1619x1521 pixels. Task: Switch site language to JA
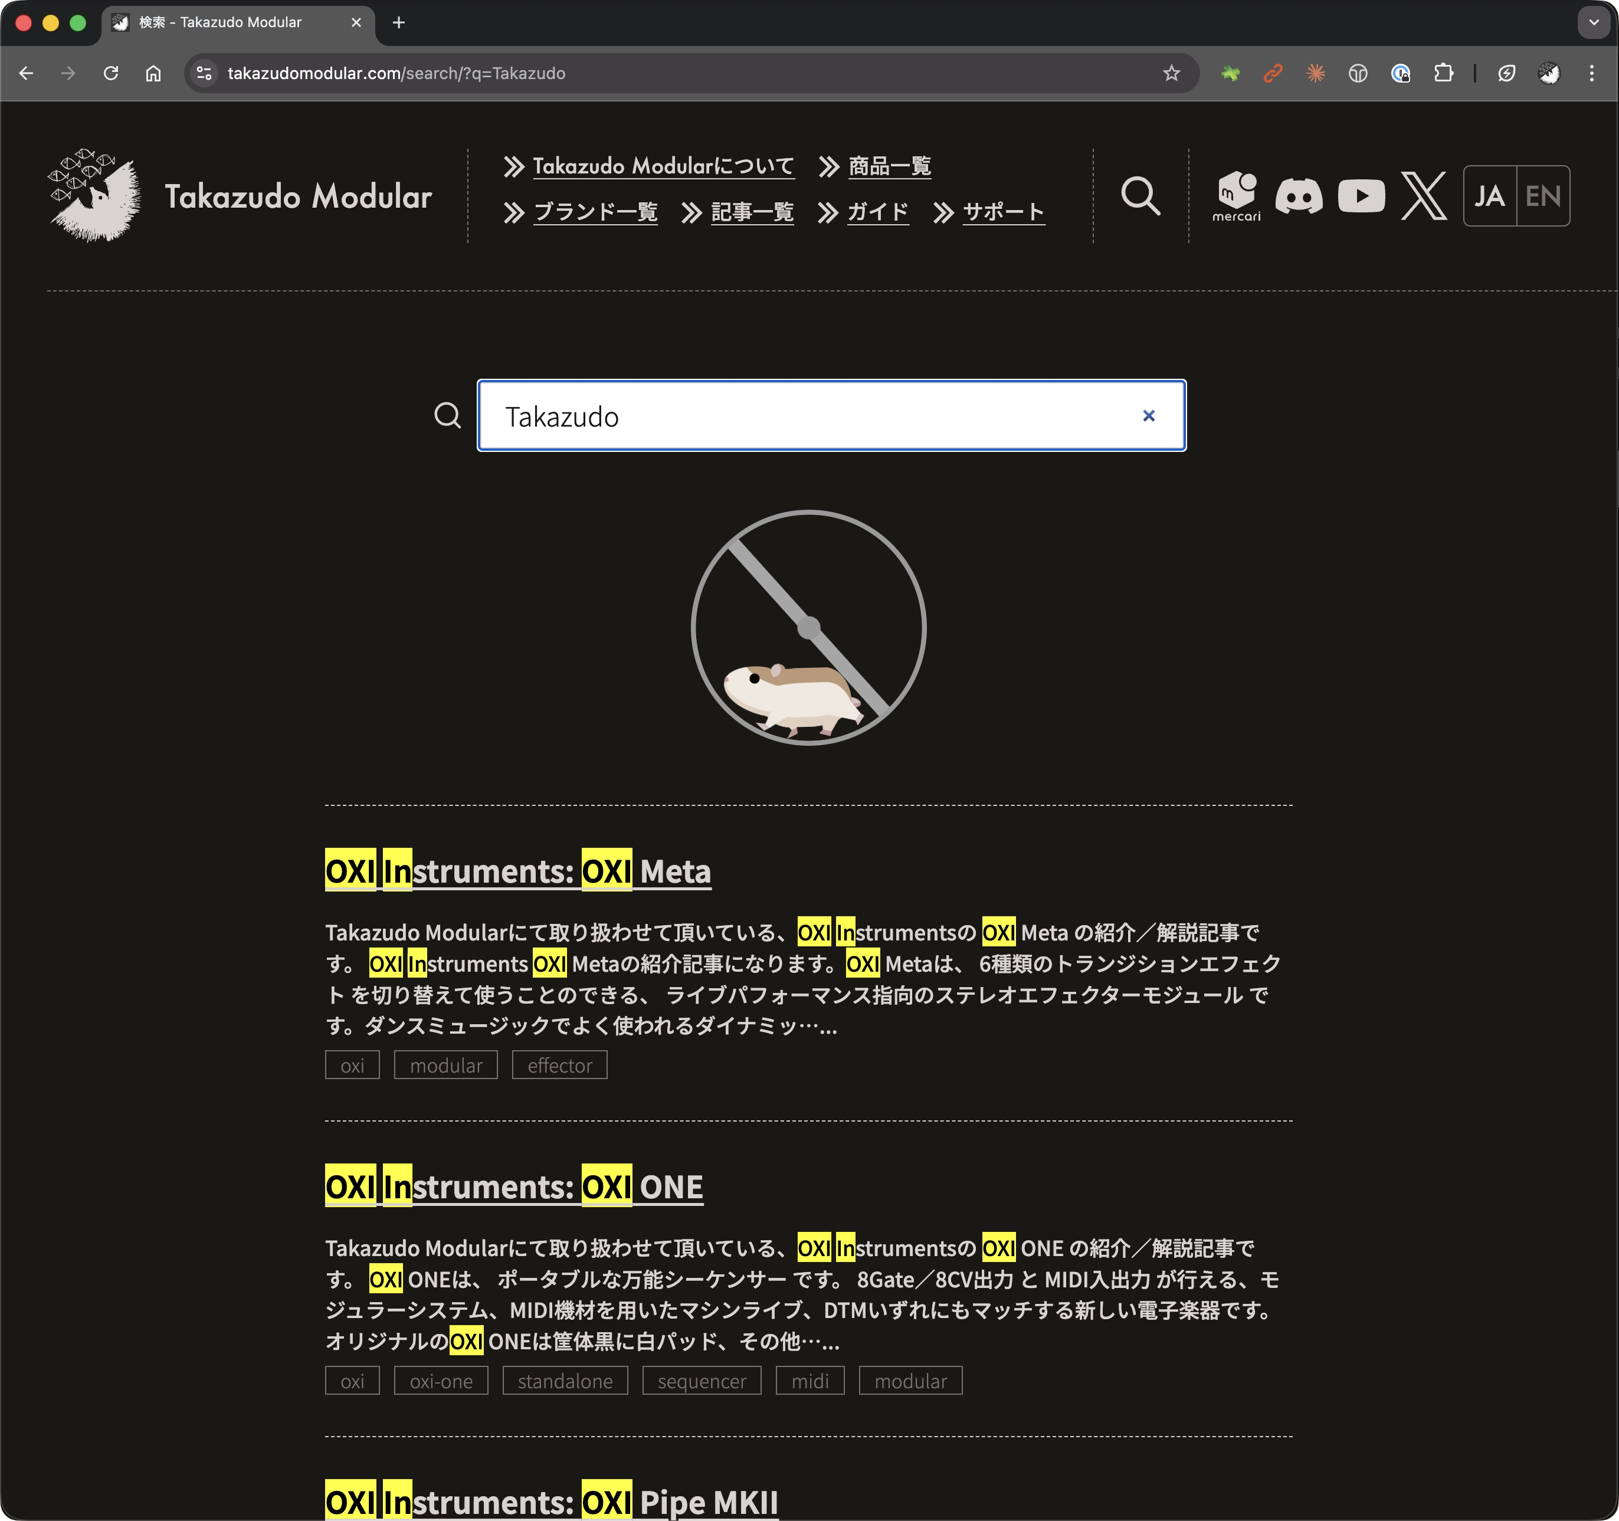1490,196
